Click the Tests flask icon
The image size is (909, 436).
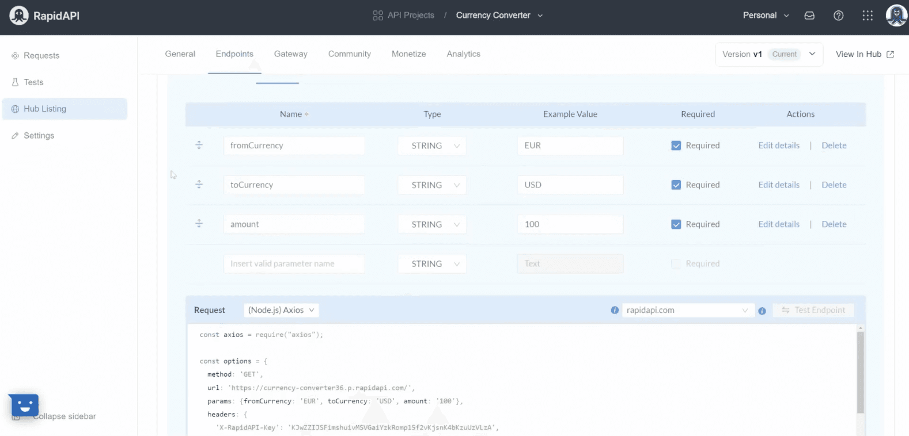(x=15, y=82)
